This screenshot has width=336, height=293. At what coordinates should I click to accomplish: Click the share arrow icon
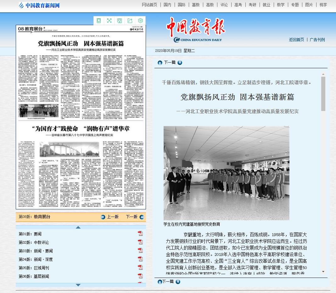[x=130, y=20]
